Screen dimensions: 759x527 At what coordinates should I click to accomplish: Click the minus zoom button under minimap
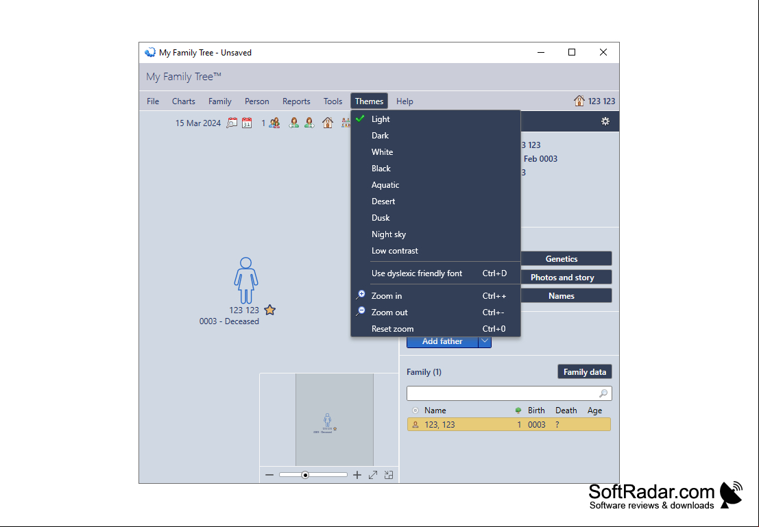point(269,475)
